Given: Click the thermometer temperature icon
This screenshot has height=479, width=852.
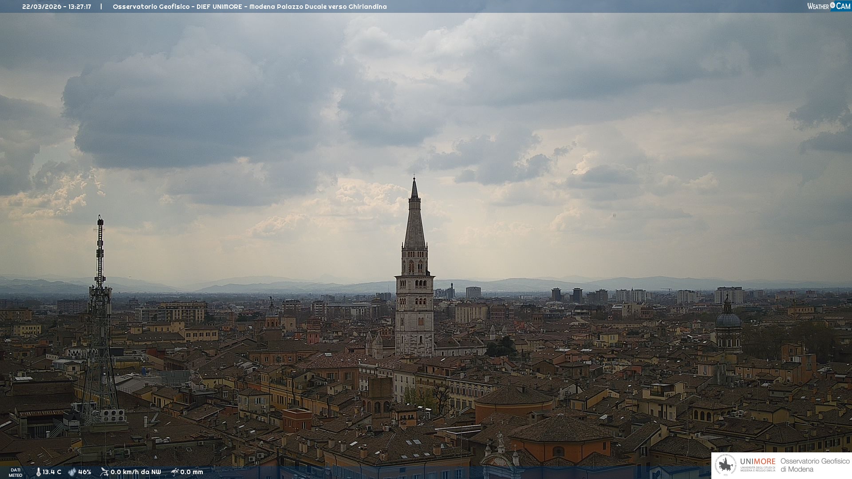Looking at the screenshot, I should pos(38,472).
